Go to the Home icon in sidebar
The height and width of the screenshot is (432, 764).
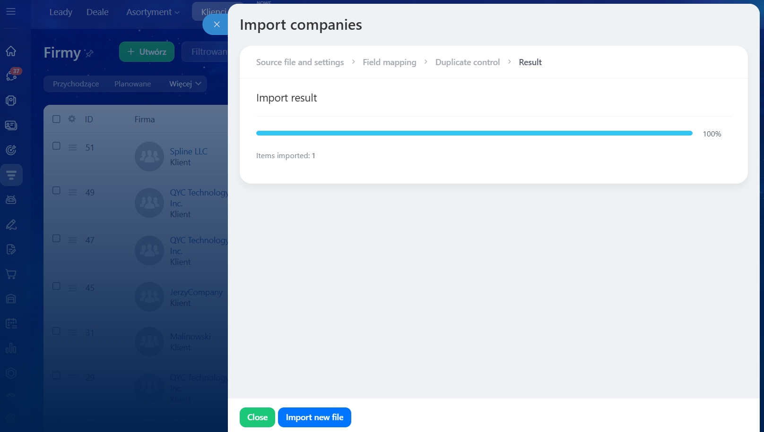click(11, 51)
